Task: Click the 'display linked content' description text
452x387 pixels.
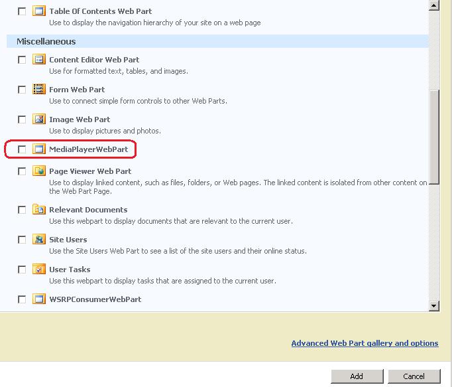Action: 238,187
